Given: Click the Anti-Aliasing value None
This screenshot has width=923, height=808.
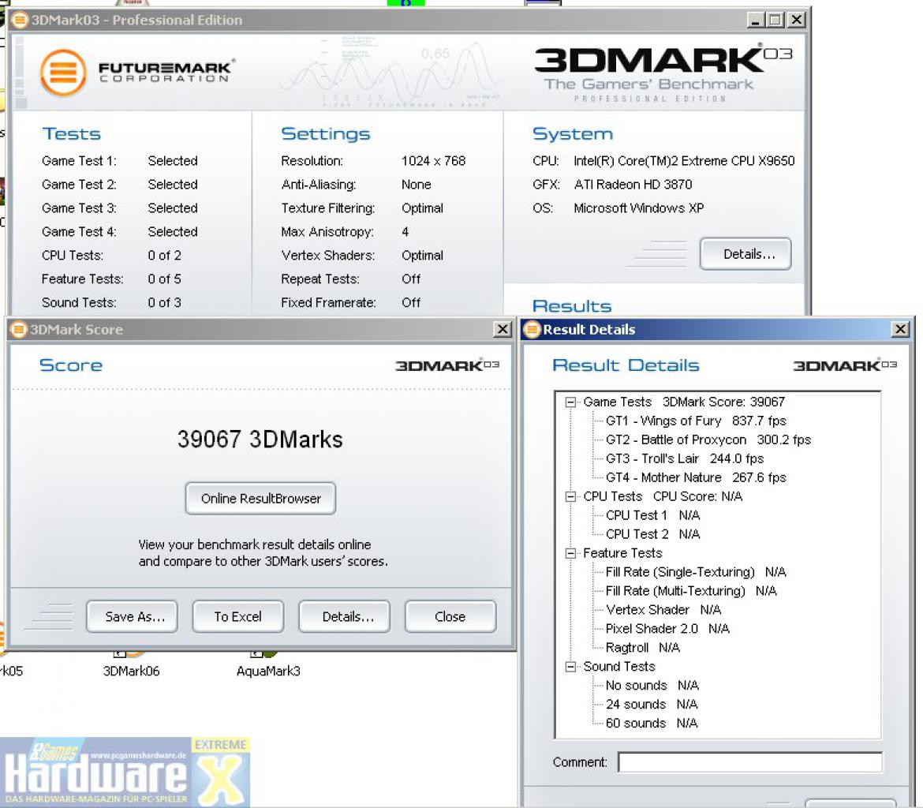Looking at the screenshot, I should (417, 185).
